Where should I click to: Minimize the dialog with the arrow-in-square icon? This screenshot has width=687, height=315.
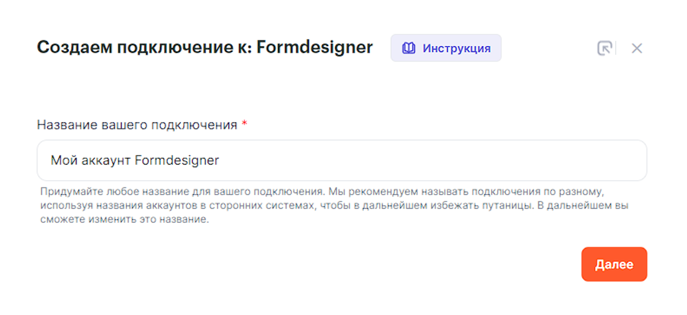pyautogui.click(x=605, y=49)
